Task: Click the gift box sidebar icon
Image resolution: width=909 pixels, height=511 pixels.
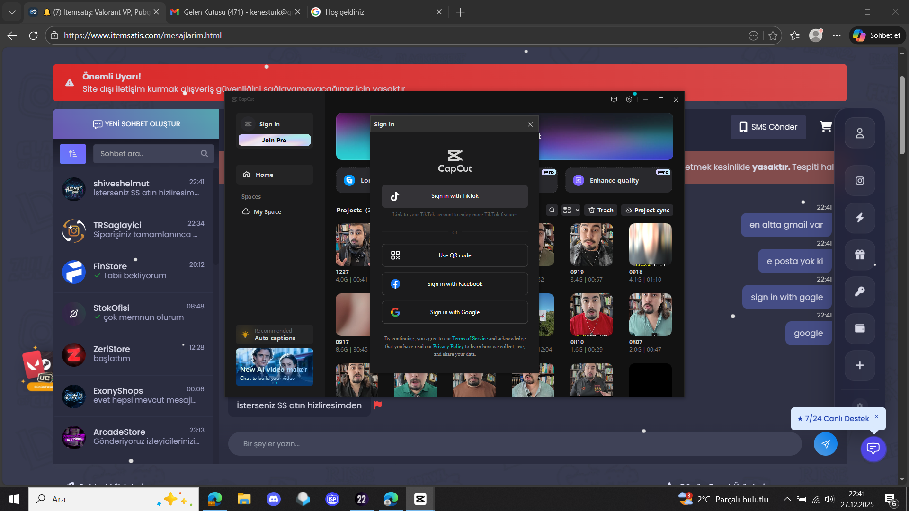Action: tap(860, 255)
